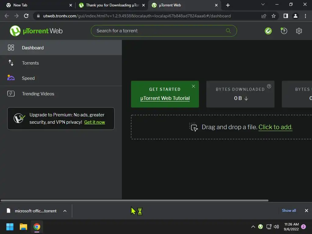Open the notifications badge

[x=303, y=227]
